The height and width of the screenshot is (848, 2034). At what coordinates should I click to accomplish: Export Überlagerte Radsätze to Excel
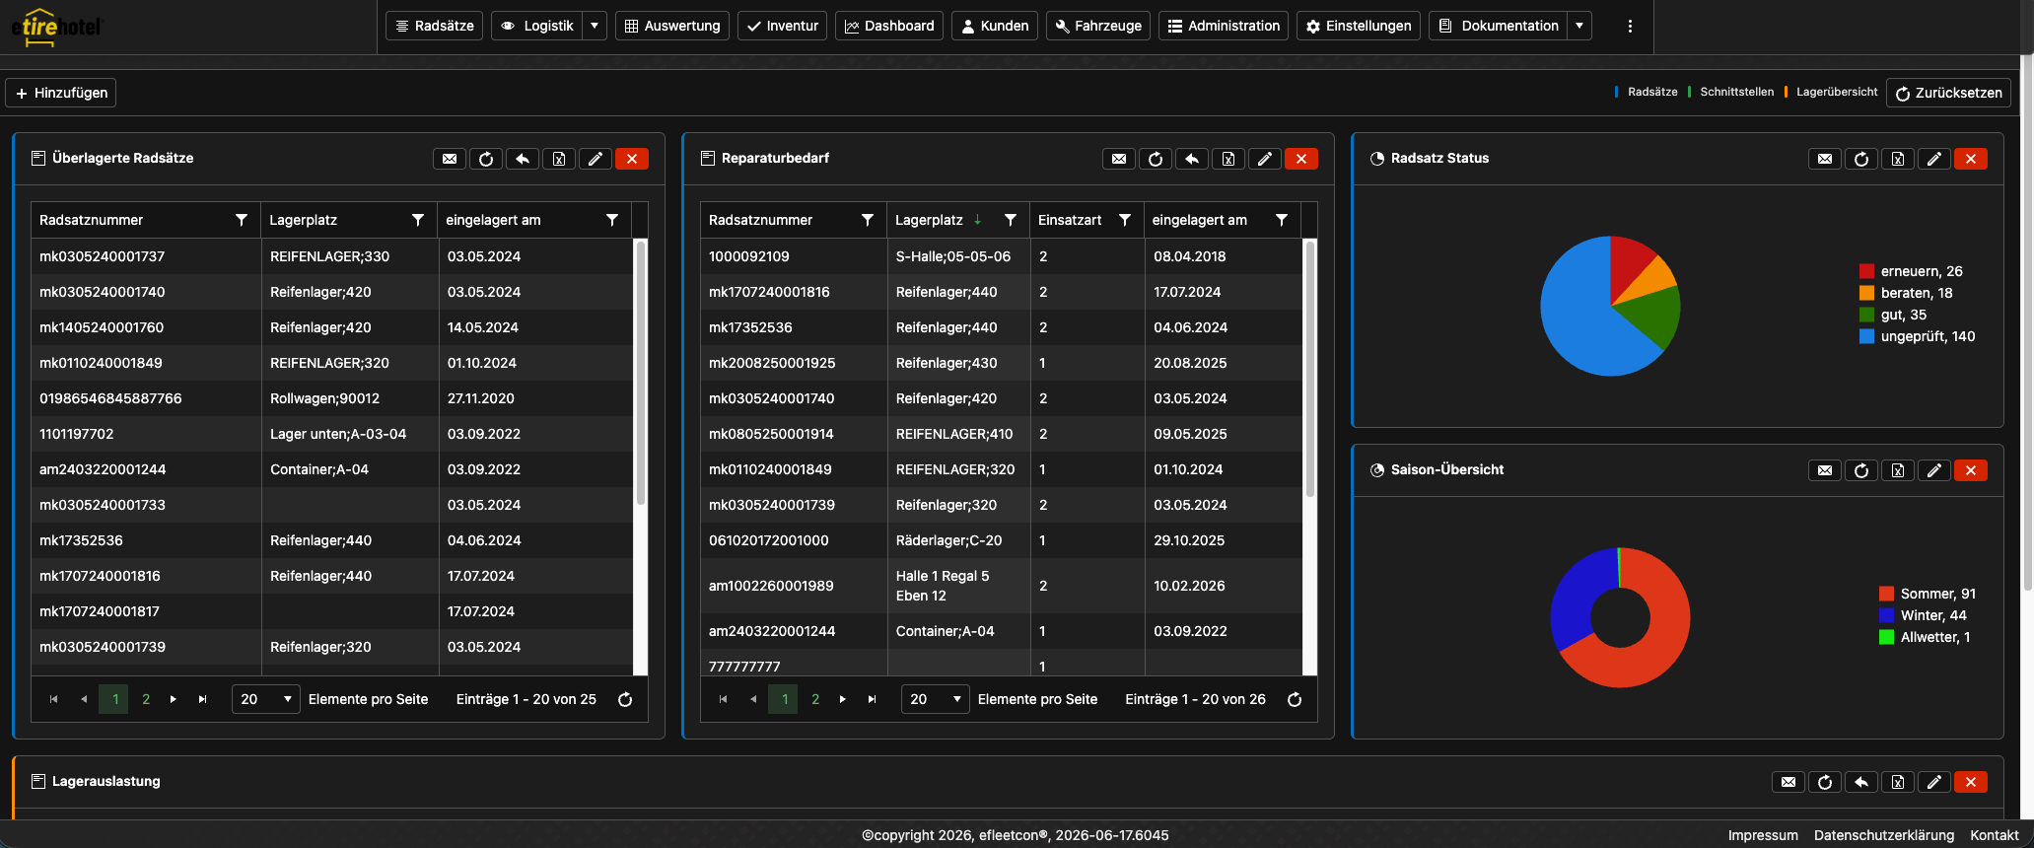pos(559,159)
